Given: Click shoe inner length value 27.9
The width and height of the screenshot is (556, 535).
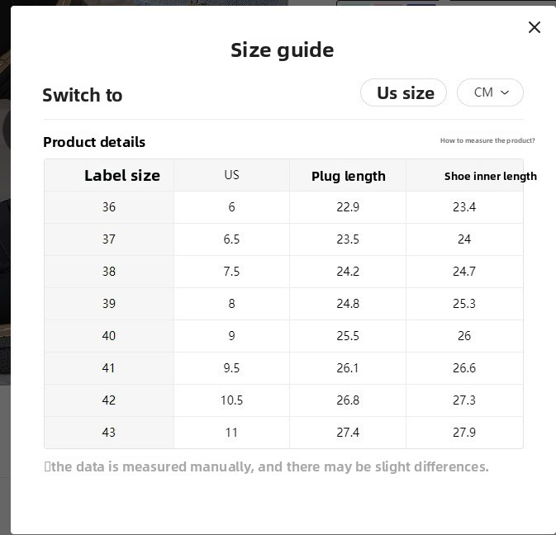Looking at the screenshot, I should (464, 433).
